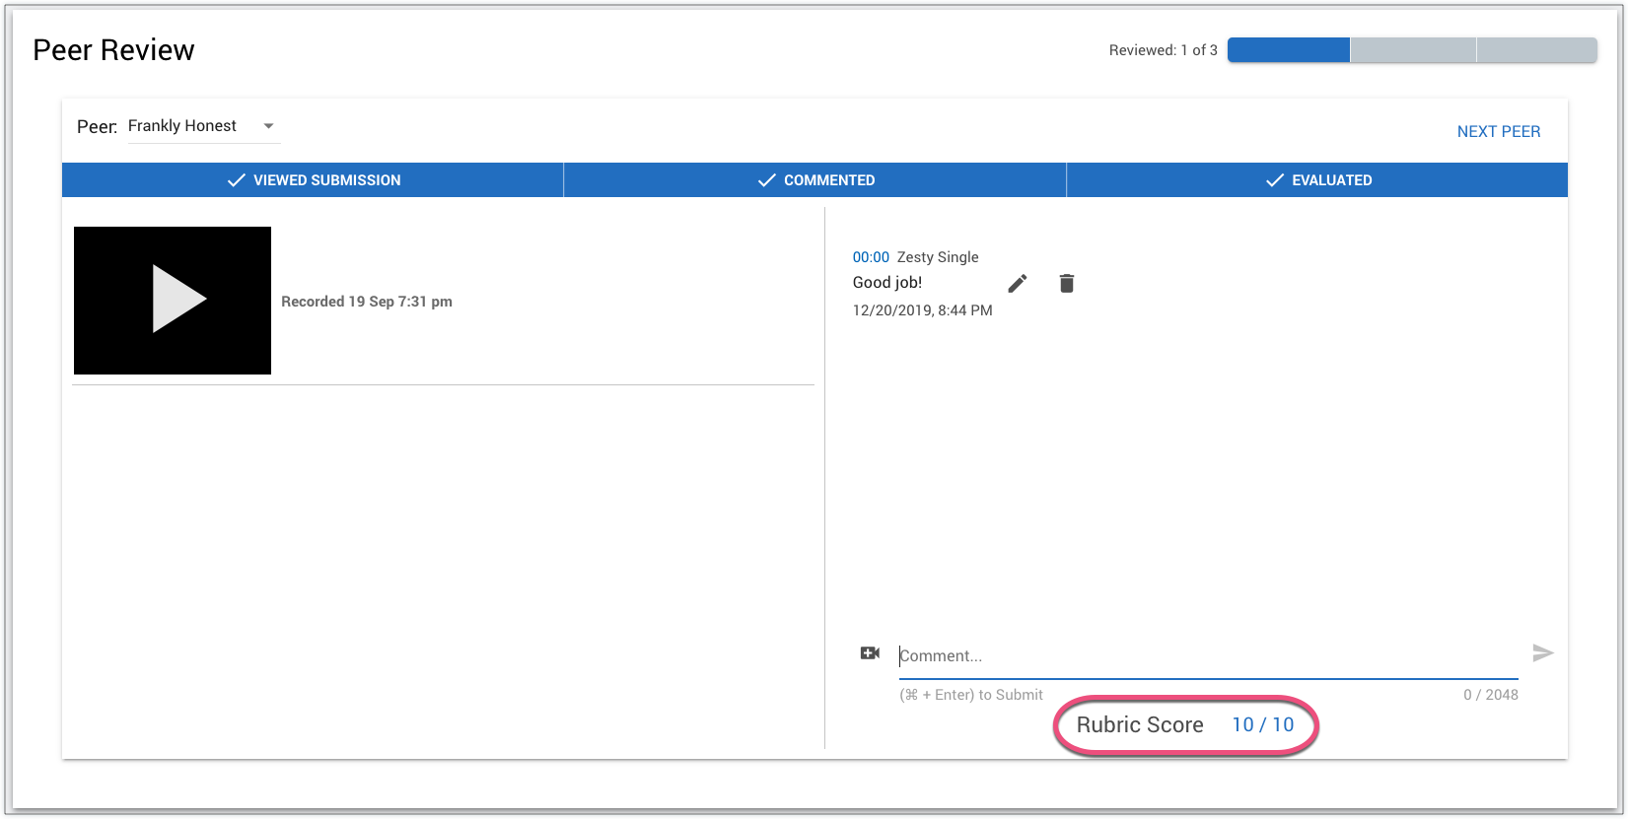
Task: Jump to the 00:00 comment timestamp
Action: [871, 257]
